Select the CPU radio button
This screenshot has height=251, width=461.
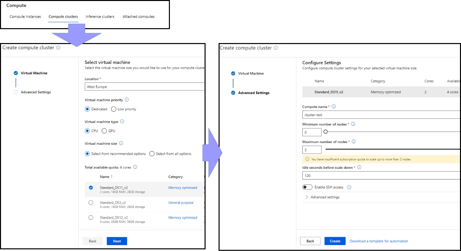coord(87,131)
